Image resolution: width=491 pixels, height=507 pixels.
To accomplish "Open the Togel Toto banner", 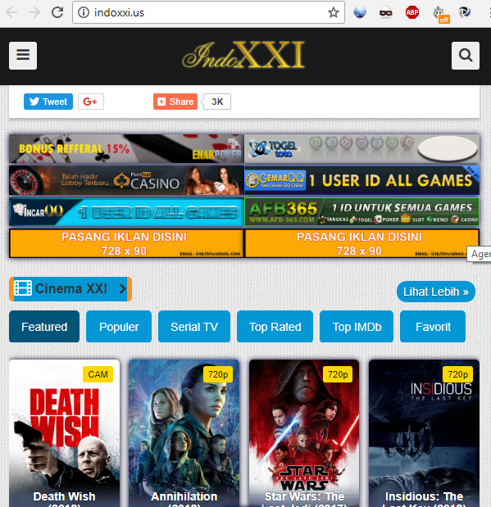I will pos(361,149).
